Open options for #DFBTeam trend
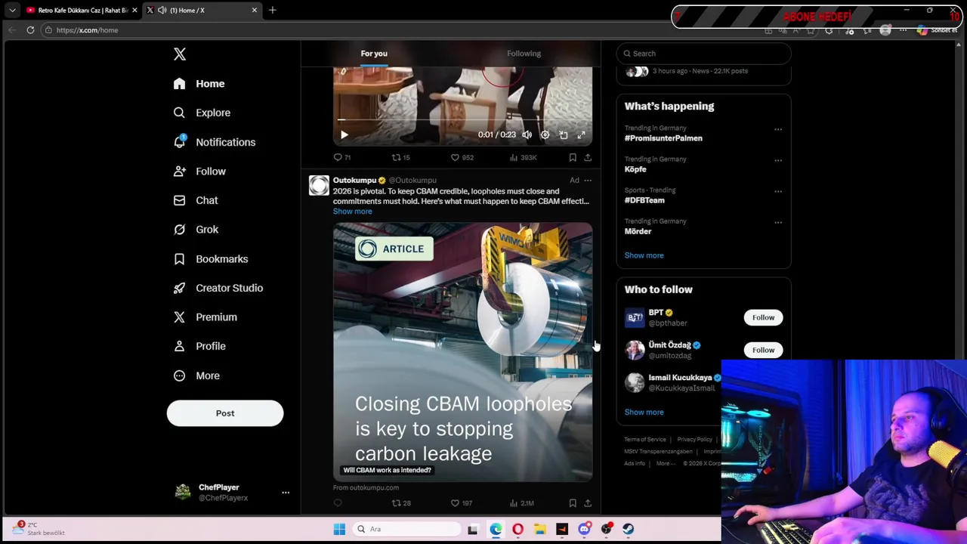967x544 pixels. click(x=778, y=191)
